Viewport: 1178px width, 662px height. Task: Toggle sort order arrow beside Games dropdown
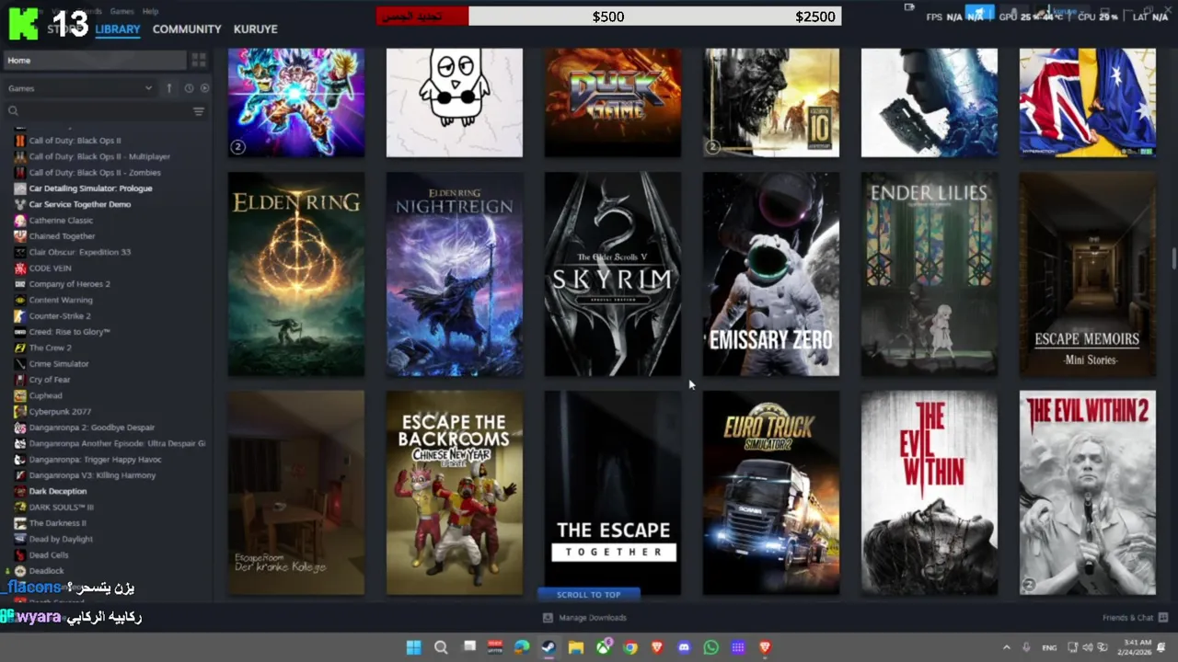tap(169, 88)
